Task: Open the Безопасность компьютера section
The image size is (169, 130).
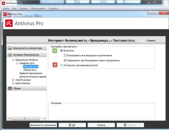Action: click(27, 48)
